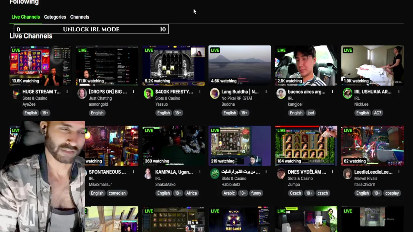Select English tag under asmongold

(x=97, y=113)
